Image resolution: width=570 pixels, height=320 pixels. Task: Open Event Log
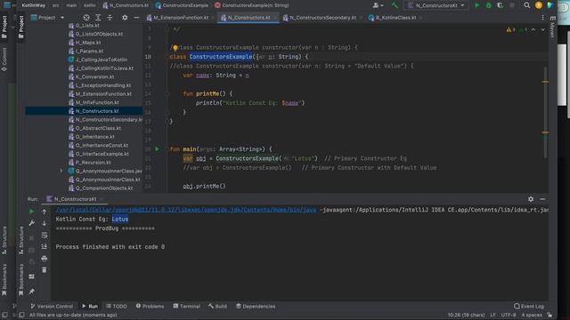(529, 306)
